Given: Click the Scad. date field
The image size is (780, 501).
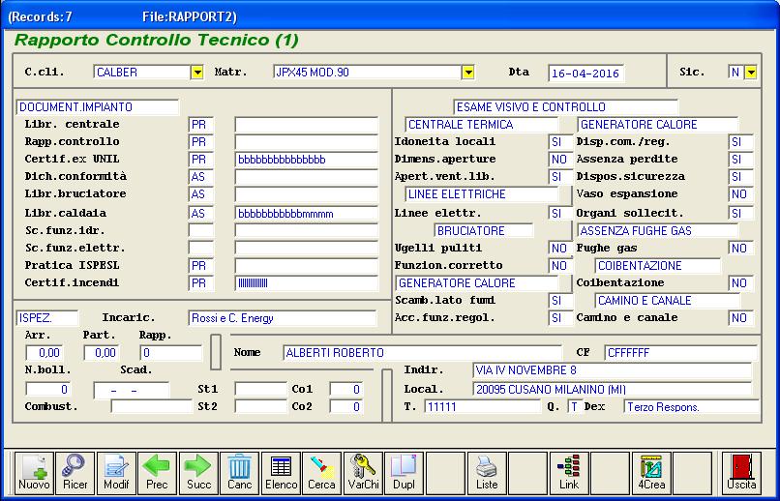Looking at the screenshot, I should 132,390.
